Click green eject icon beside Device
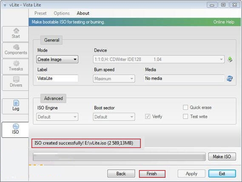 point(230,60)
